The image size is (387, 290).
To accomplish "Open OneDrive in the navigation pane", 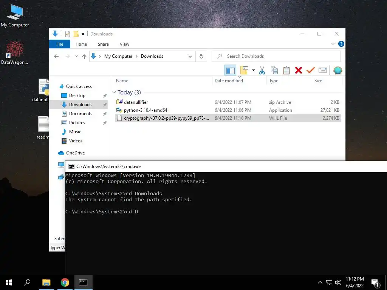I will coord(75,153).
